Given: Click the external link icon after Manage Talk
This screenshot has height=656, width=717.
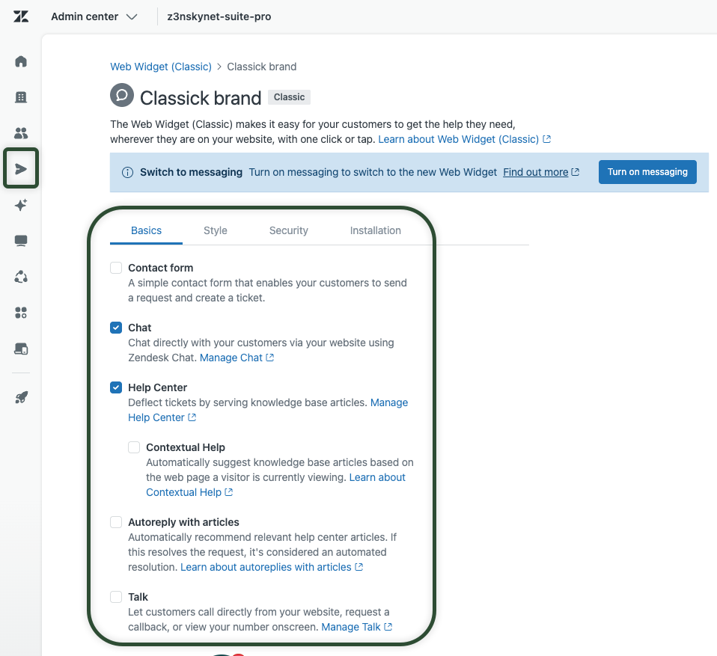Looking at the screenshot, I should [x=388, y=627].
